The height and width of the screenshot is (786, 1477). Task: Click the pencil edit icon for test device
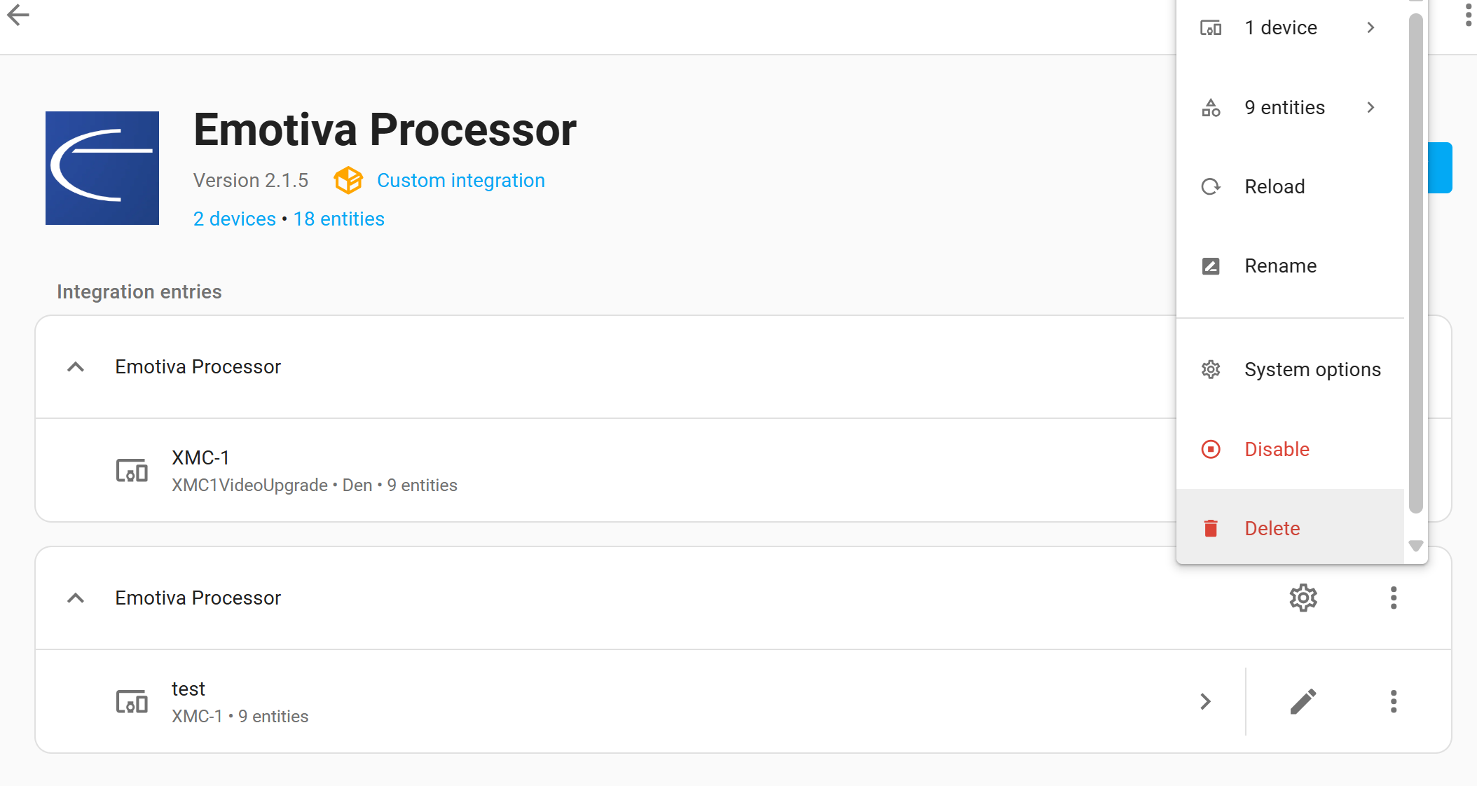tap(1303, 701)
